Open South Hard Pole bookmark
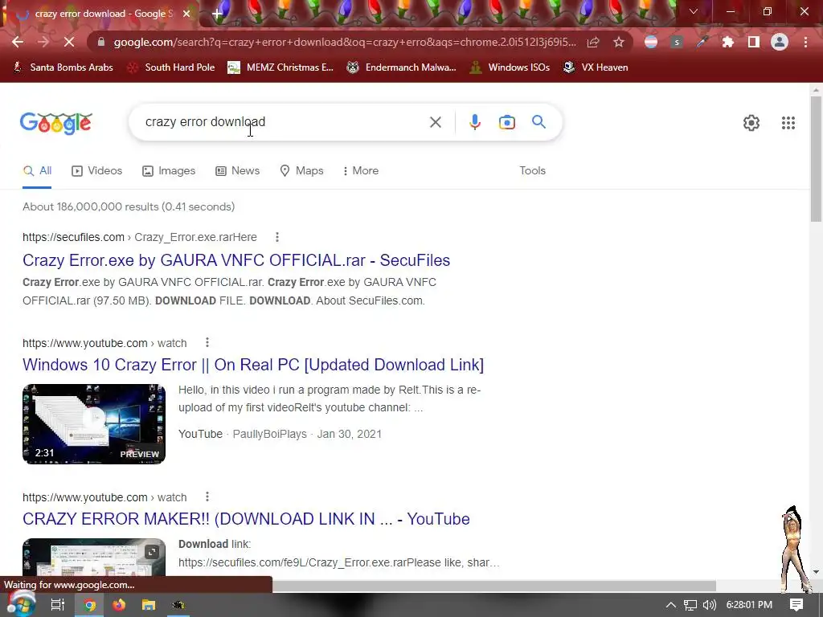Viewport: 823px width, 617px height. pos(171,67)
